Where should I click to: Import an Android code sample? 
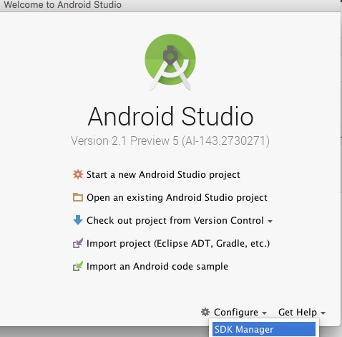coord(157,266)
